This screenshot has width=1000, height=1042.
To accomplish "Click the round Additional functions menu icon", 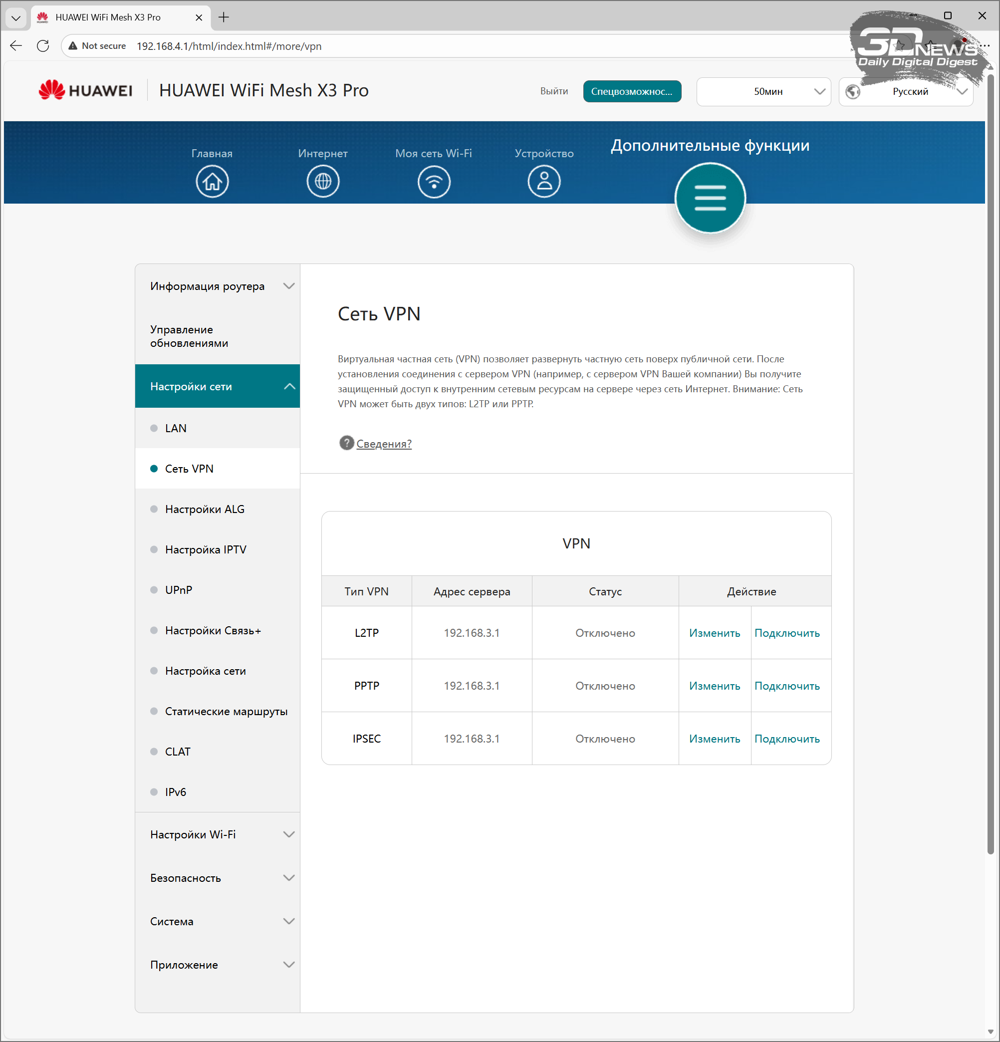I will pos(710,198).
